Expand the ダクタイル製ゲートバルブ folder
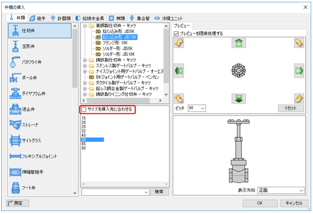The width and height of the screenshot is (313, 214). coord(85,82)
